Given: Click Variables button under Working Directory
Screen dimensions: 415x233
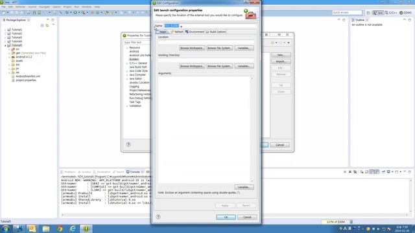Looking at the screenshot, I should pyautogui.click(x=244, y=66).
